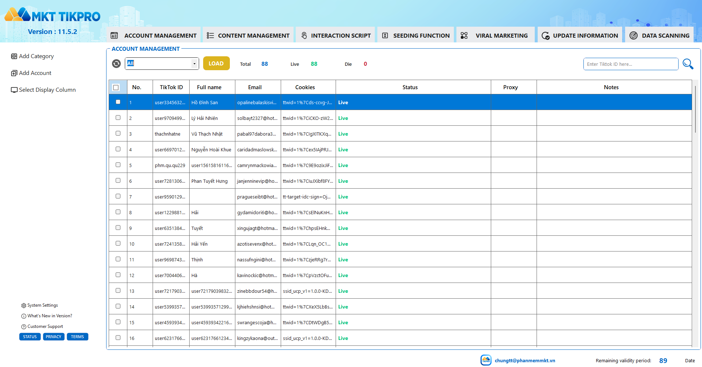This screenshot has width=702, height=367.
Task: Click the TERMS button
Action: click(78, 337)
